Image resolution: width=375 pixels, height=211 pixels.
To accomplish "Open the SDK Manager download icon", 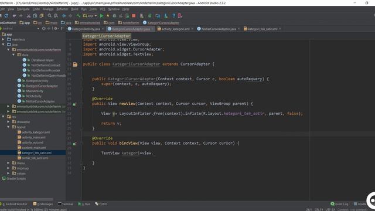I will coord(166,16).
